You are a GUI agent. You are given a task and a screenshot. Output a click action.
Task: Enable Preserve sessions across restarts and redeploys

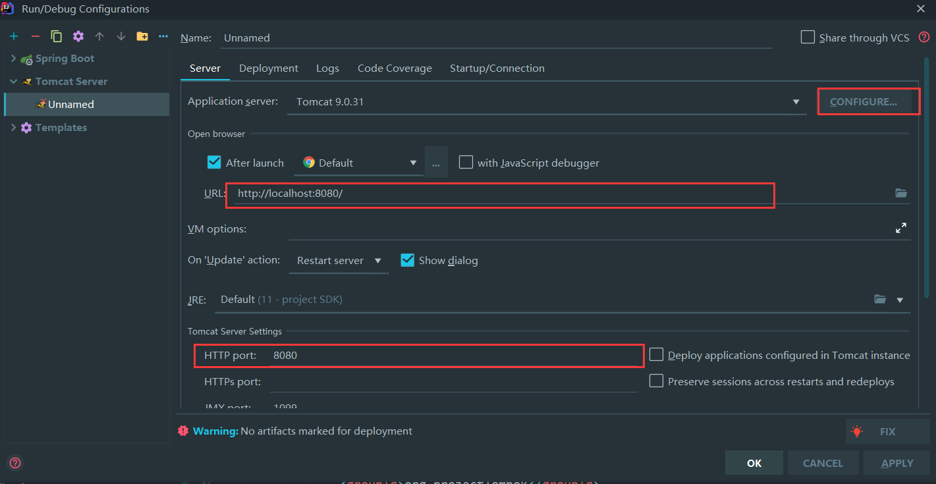(656, 381)
